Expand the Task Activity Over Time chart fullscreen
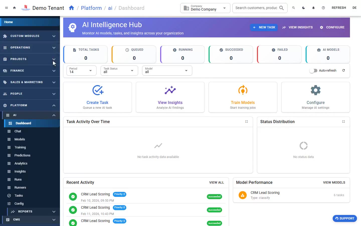Viewport: 361px width, 226px height. point(247,122)
